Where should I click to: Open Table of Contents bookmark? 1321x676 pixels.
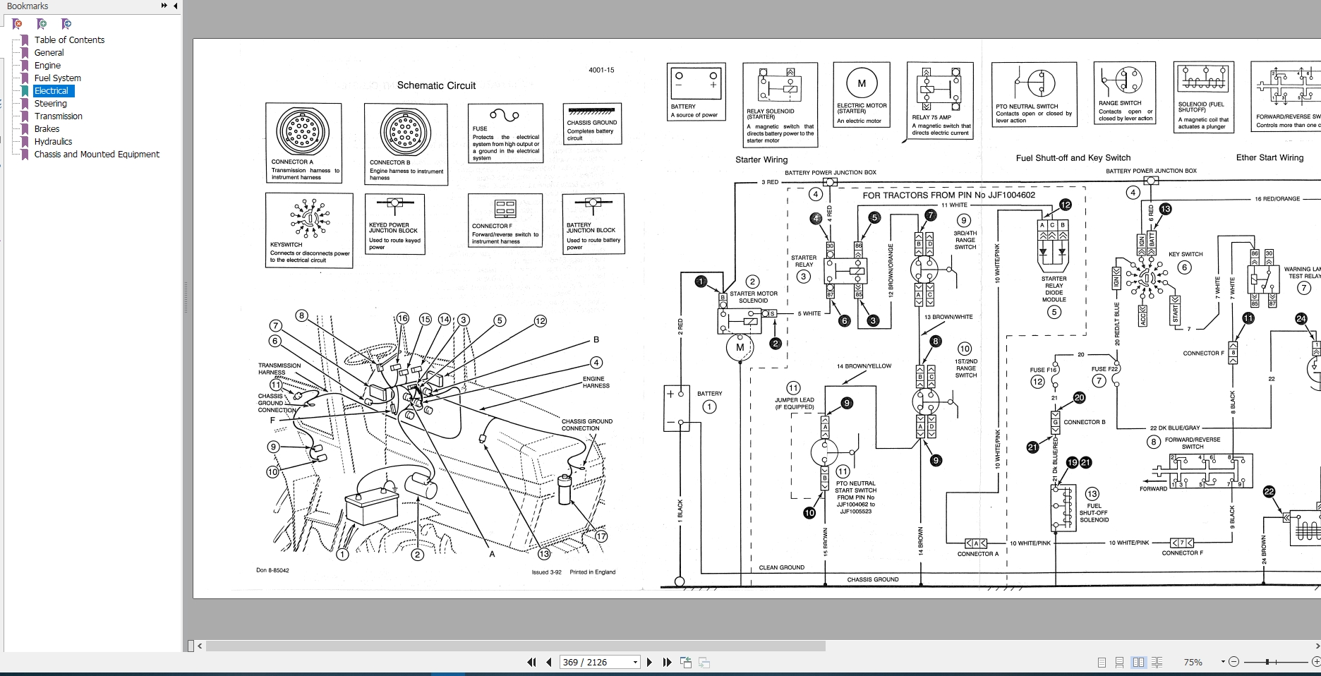[69, 40]
